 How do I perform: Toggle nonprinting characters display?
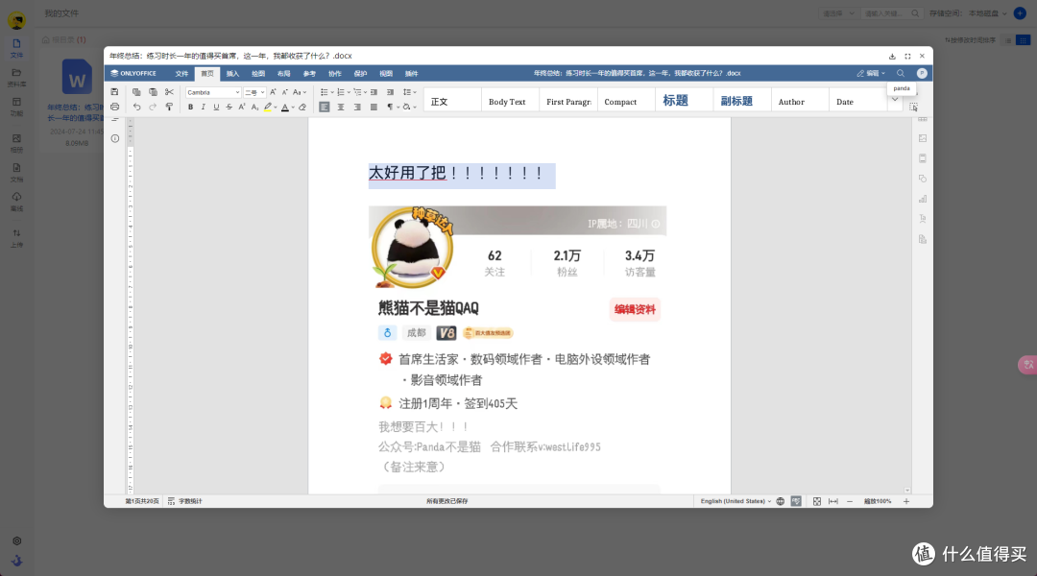click(x=391, y=108)
